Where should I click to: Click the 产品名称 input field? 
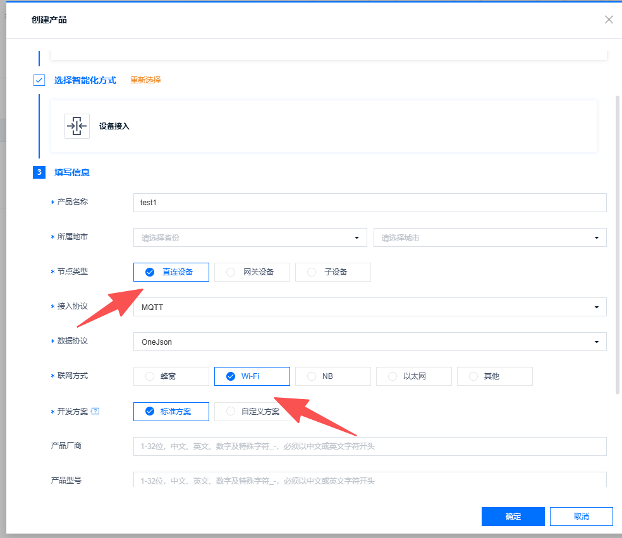(370, 203)
